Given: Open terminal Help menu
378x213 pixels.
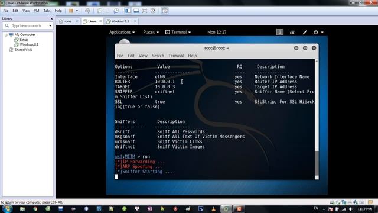Looking at the screenshot, I should point(193,56).
